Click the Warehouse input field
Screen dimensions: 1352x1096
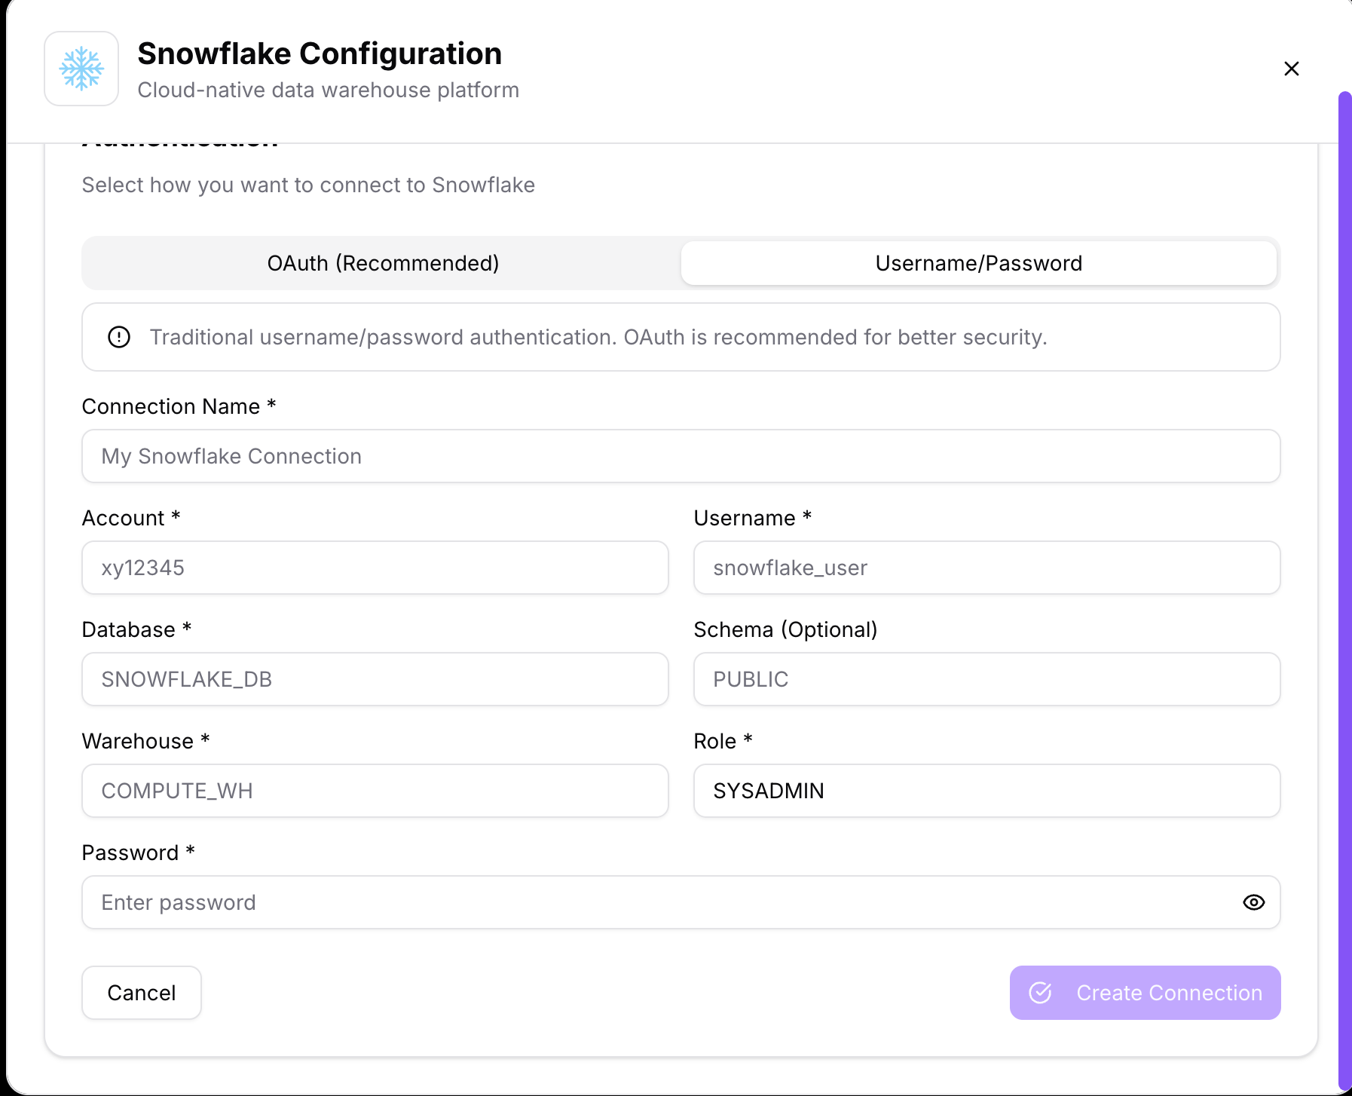[375, 791]
